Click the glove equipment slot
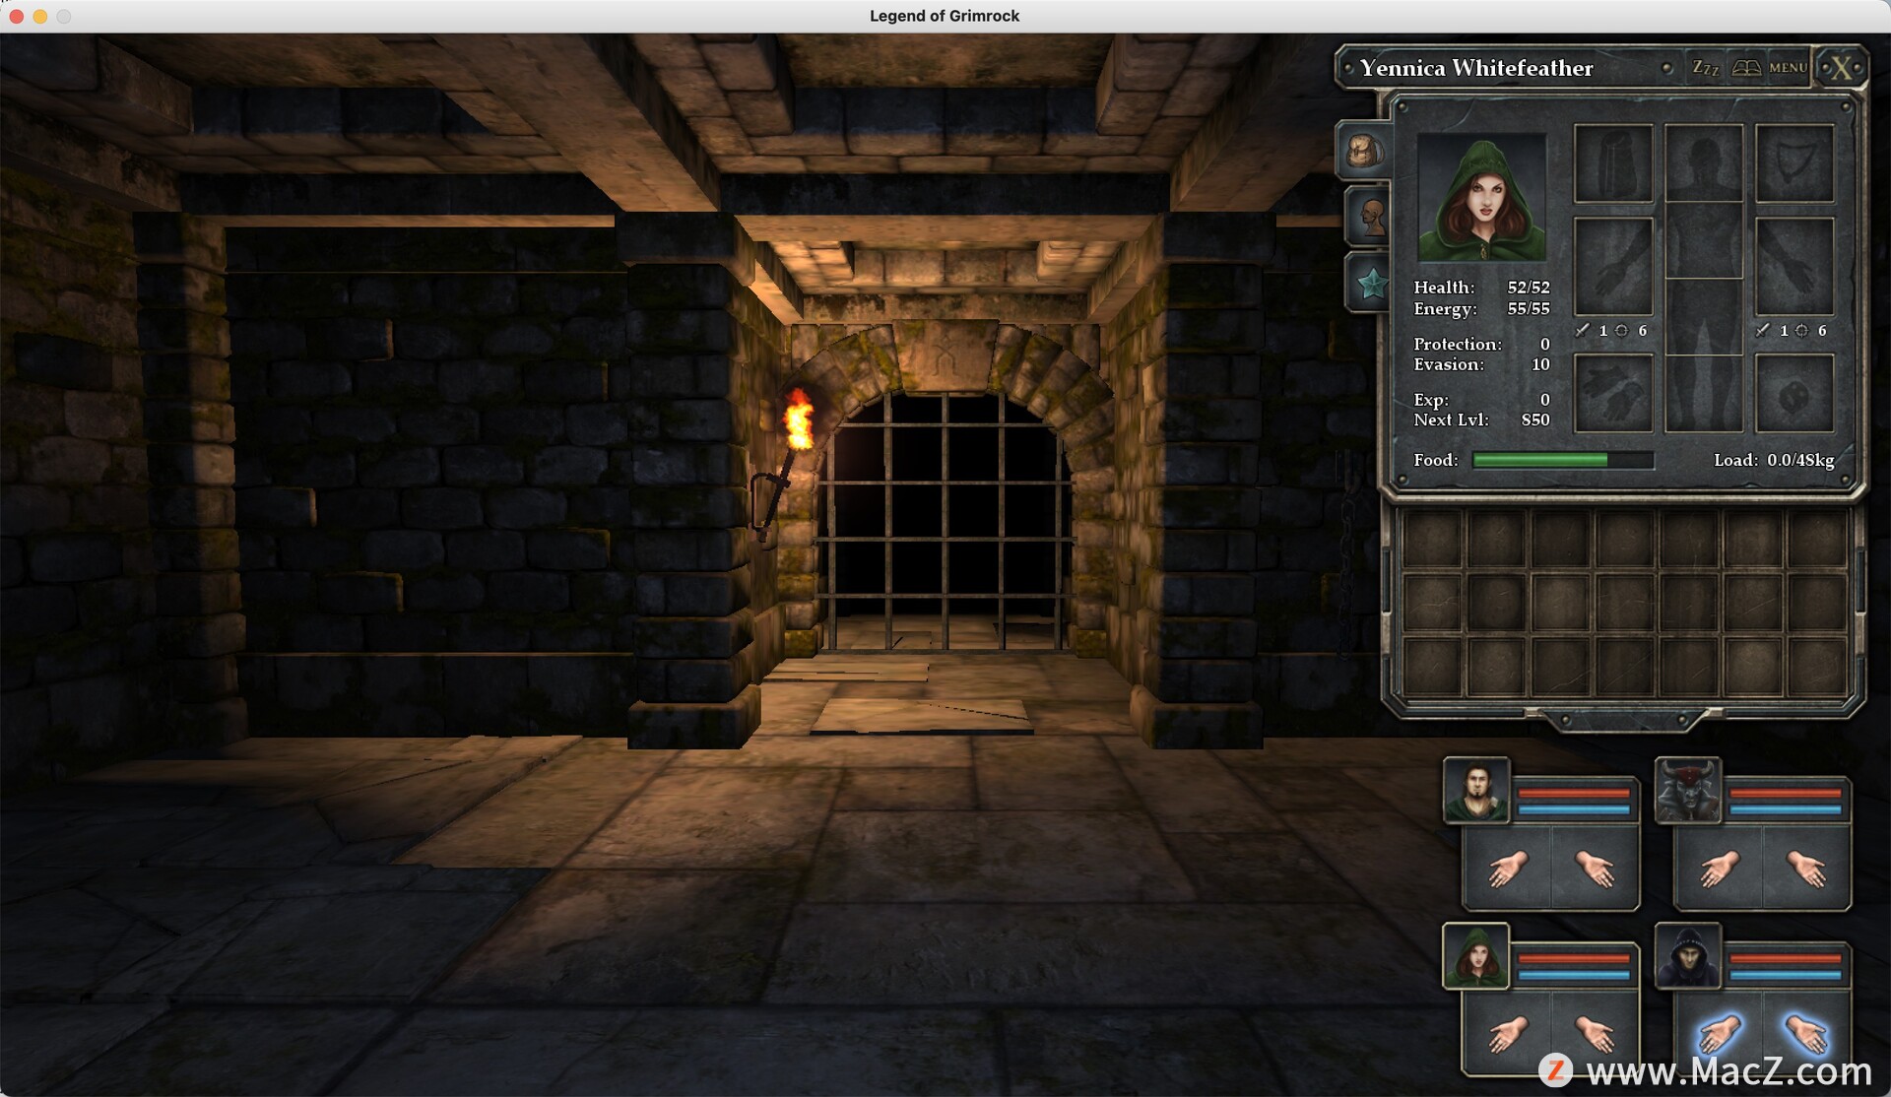 [x=1613, y=392]
